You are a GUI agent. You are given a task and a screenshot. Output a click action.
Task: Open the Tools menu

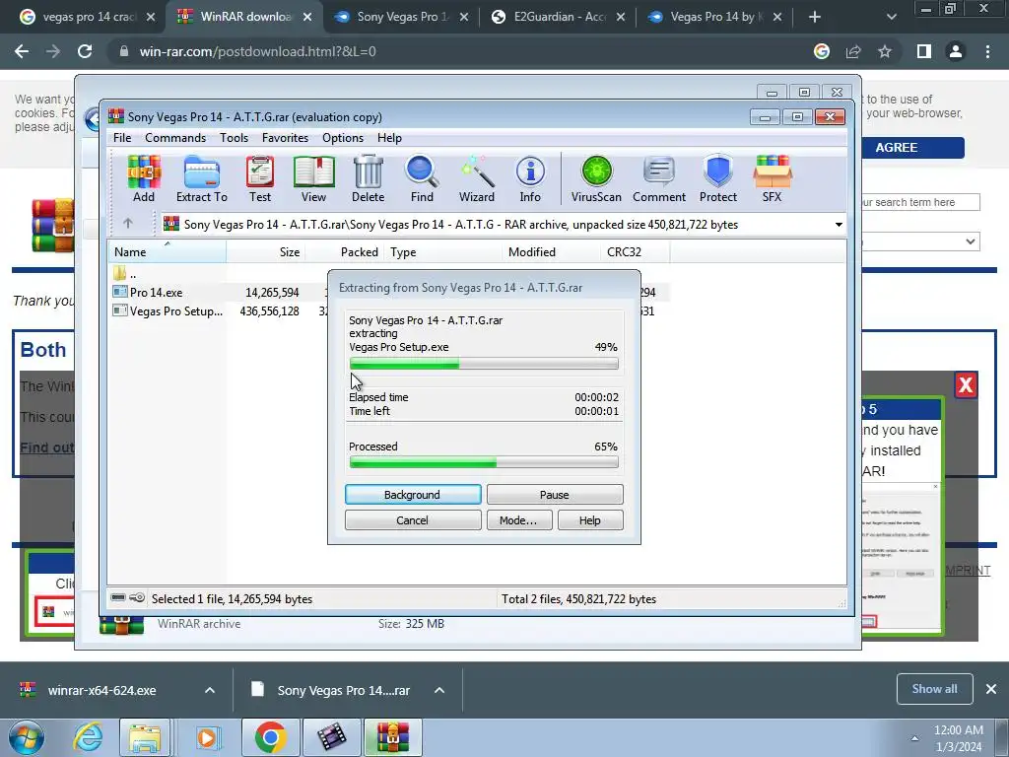point(234,138)
